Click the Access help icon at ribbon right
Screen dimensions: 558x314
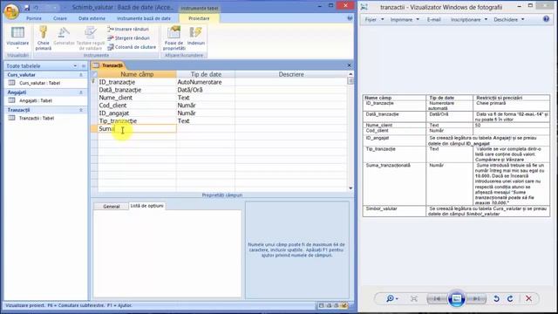(x=350, y=18)
